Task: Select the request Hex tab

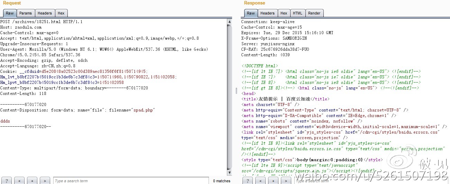Action: tap(61, 13)
